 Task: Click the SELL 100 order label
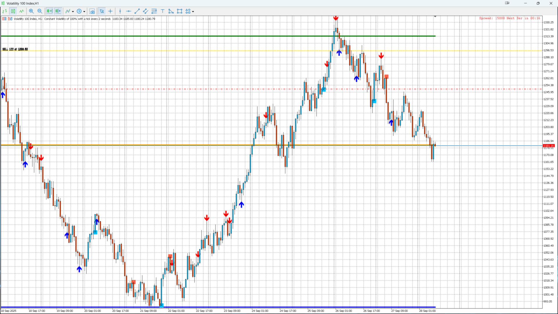click(15, 49)
